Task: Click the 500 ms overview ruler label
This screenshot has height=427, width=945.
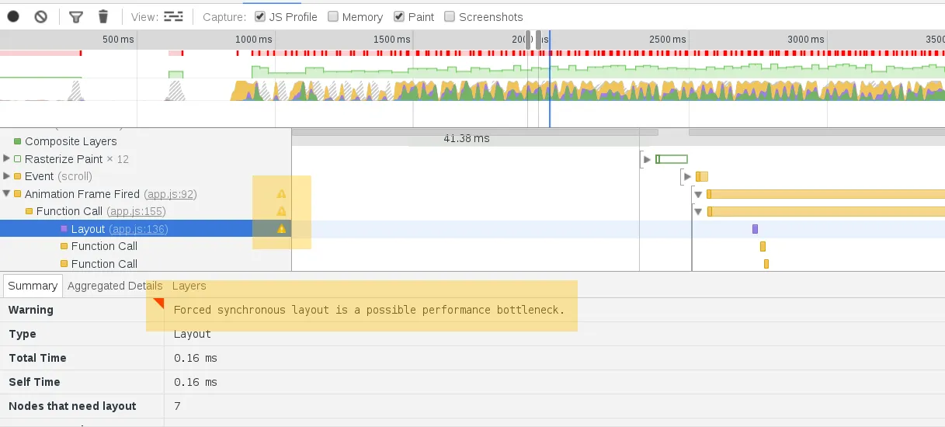Action: tap(118, 39)
